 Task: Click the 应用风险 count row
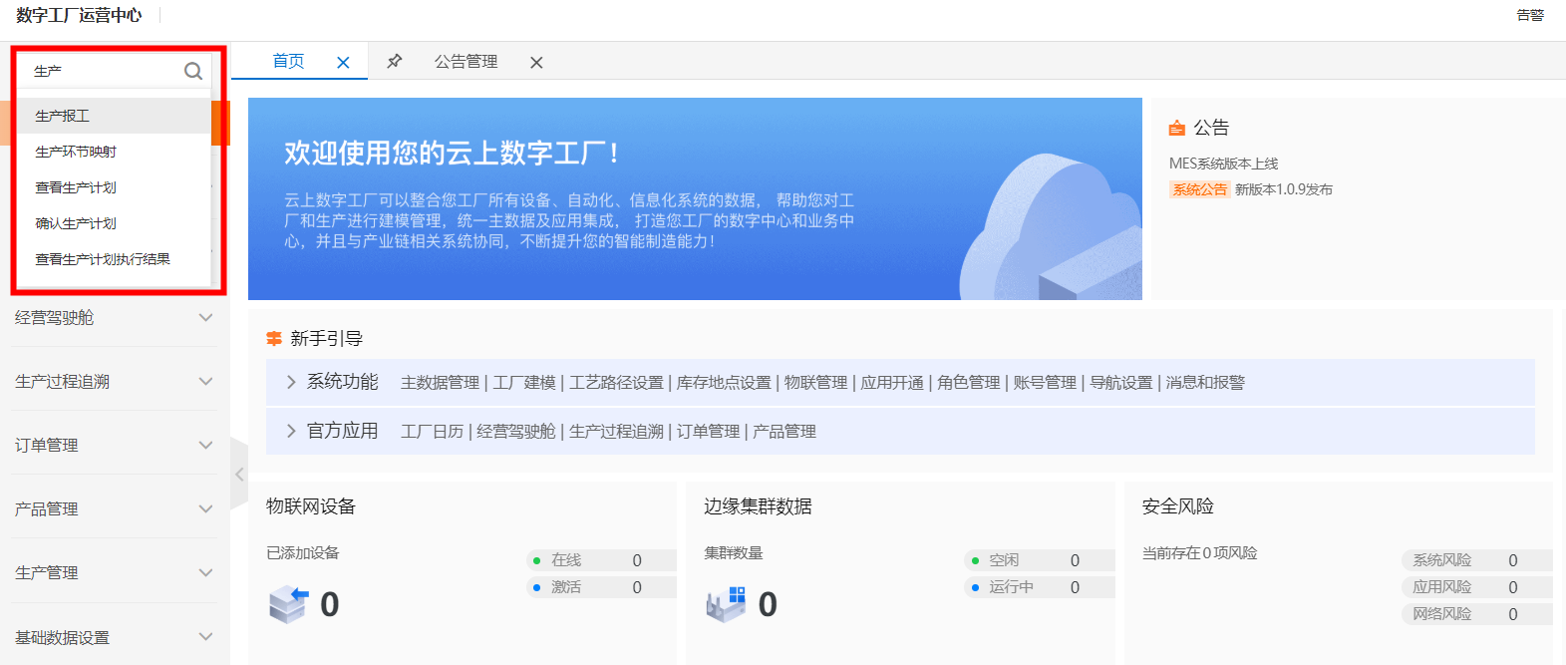click(1476, 587)
